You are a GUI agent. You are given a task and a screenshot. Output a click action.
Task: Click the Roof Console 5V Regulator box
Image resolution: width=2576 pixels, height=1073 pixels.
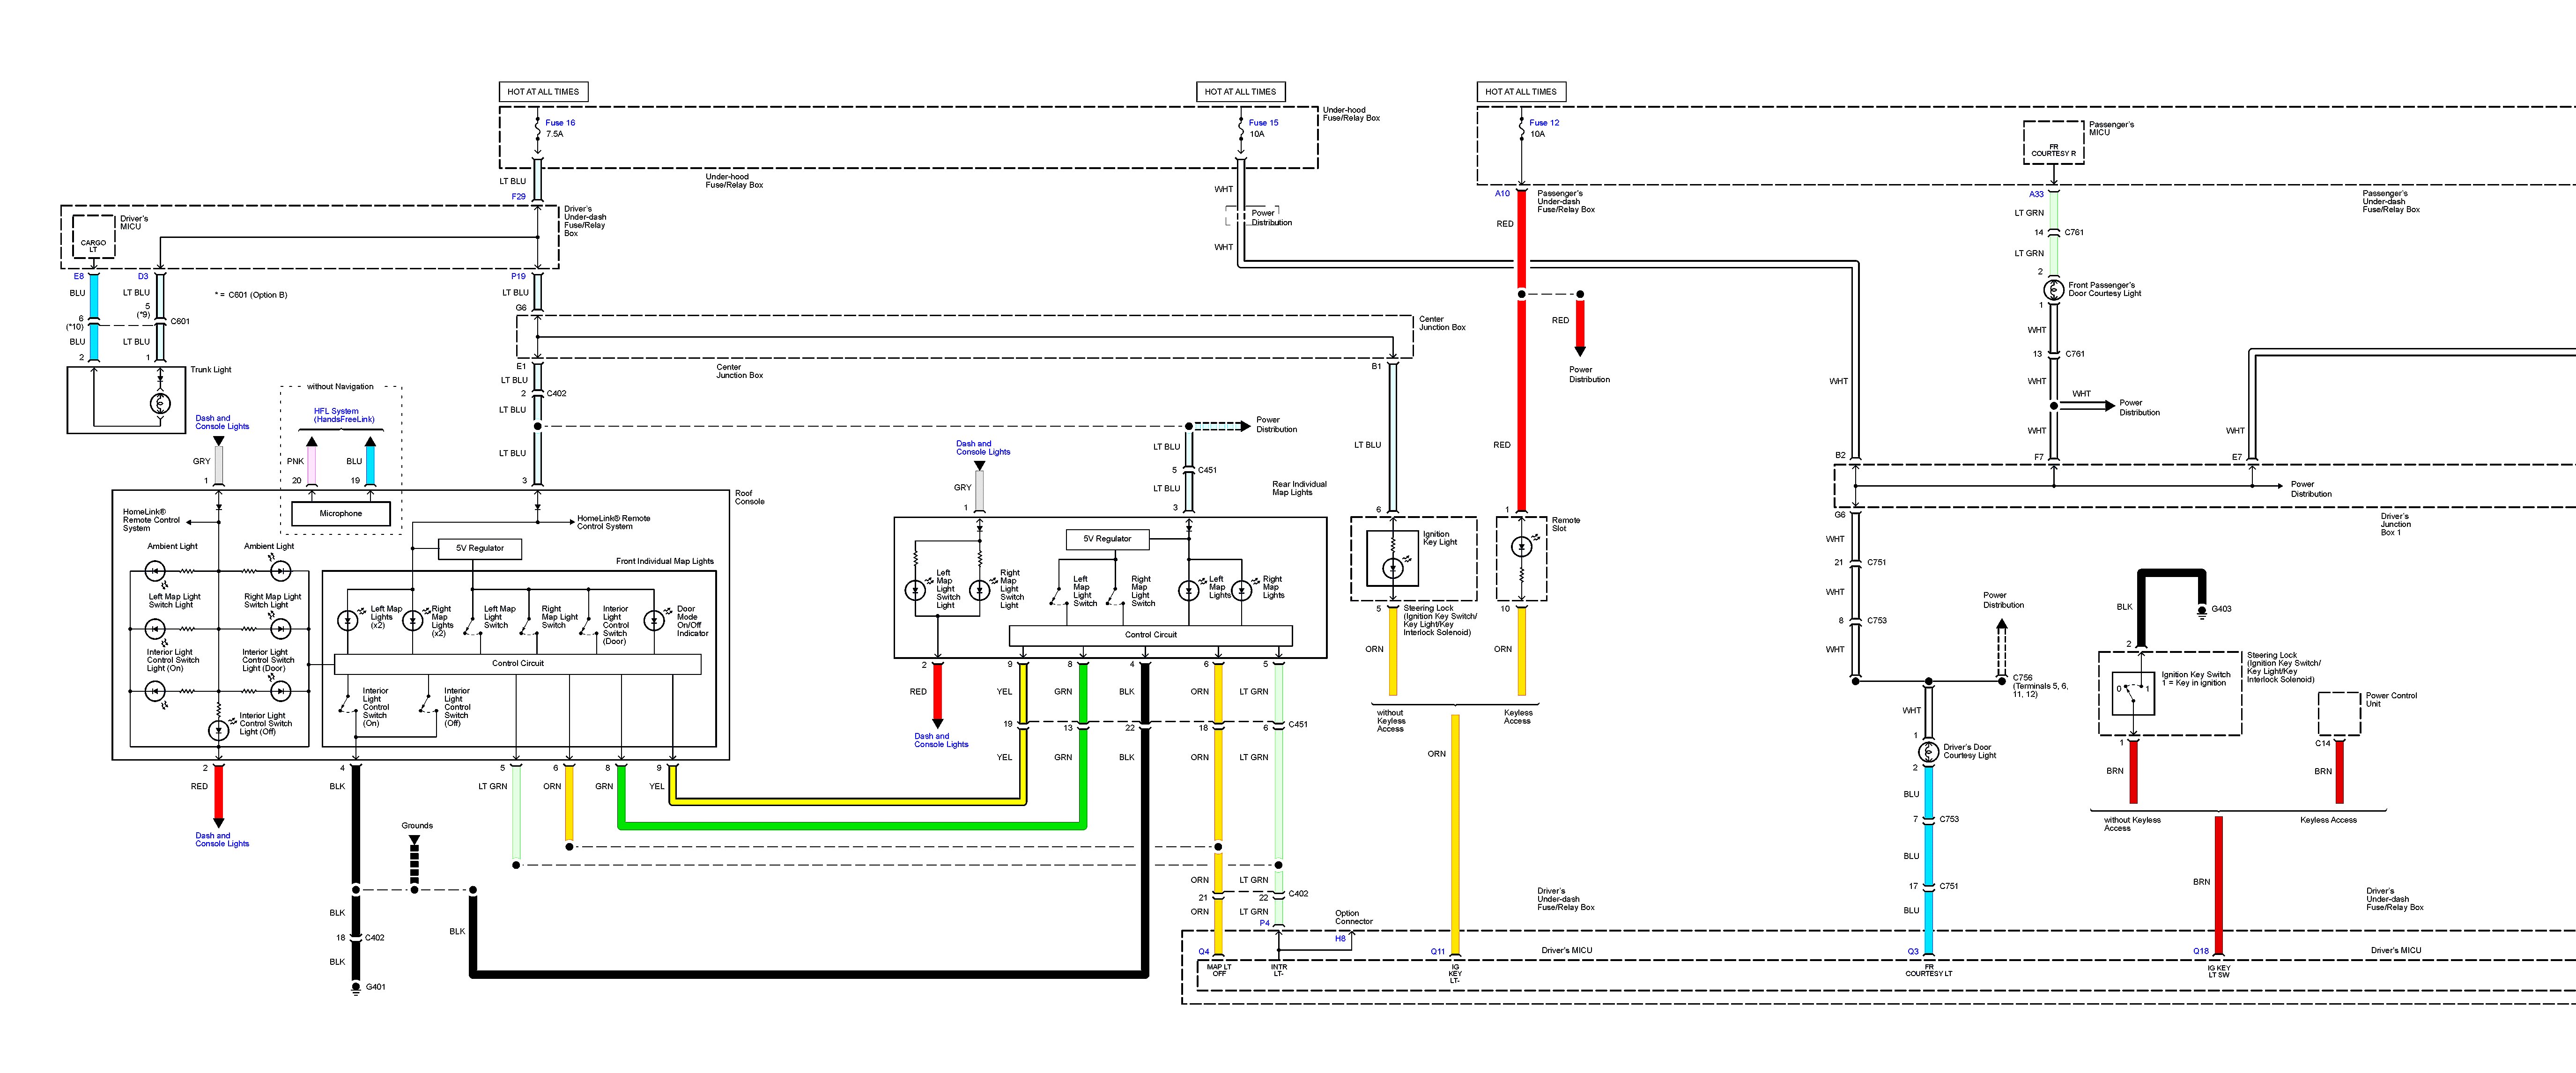click(480, 548)
